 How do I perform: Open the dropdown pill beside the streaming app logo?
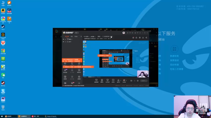pyautogui.click(x=76, y=33)
